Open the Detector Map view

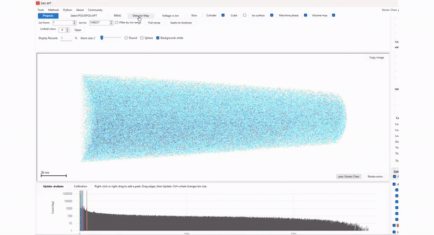click(141, 16)
